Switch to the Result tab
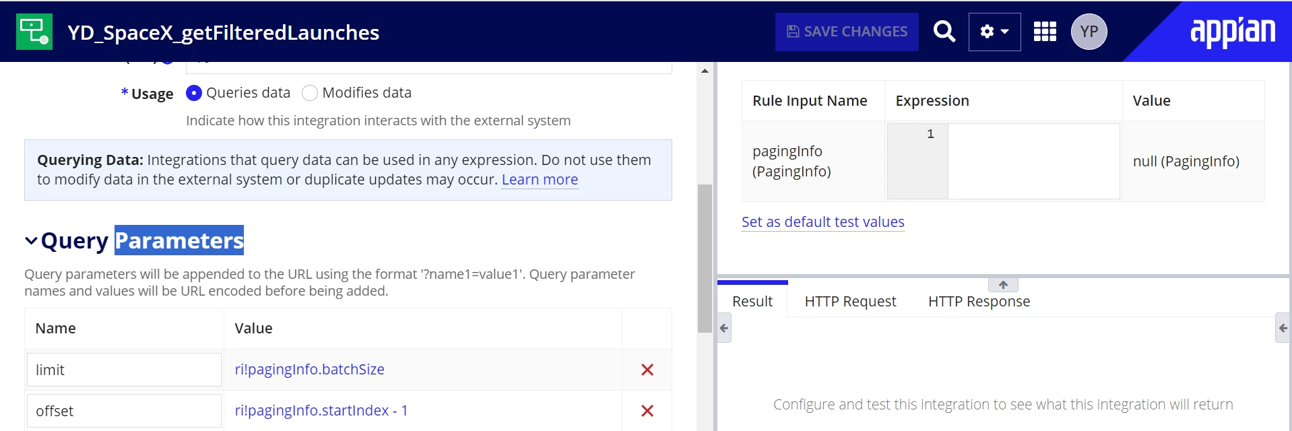This screenshot has width=1292, height=431. (x=752, y=301)
